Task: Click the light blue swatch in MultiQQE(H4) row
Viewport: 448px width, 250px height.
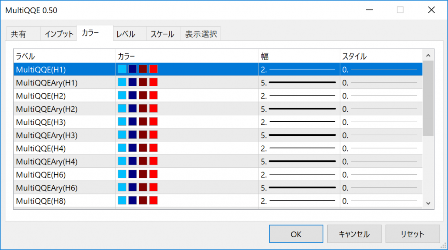Action: [122, 148]
